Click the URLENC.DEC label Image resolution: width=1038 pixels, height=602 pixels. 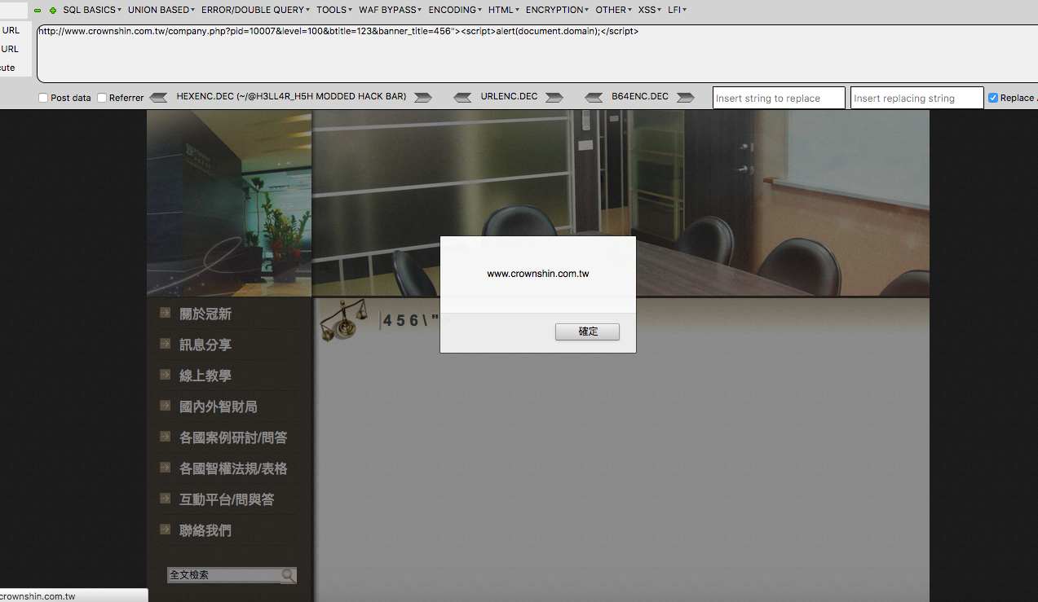coord(509,96)
